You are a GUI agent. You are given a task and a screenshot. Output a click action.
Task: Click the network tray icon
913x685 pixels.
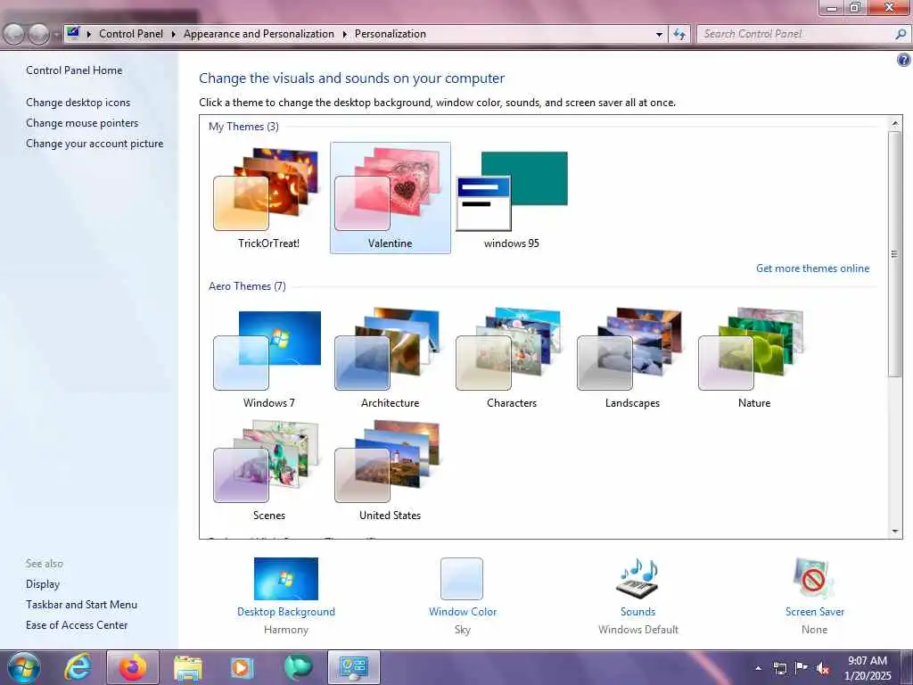click(x=779, y=668)
